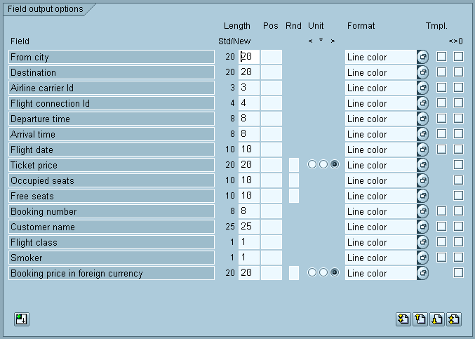Click the Pos input field for Booking number
This screenshot has height=339, width=475.
click(271, 211)
